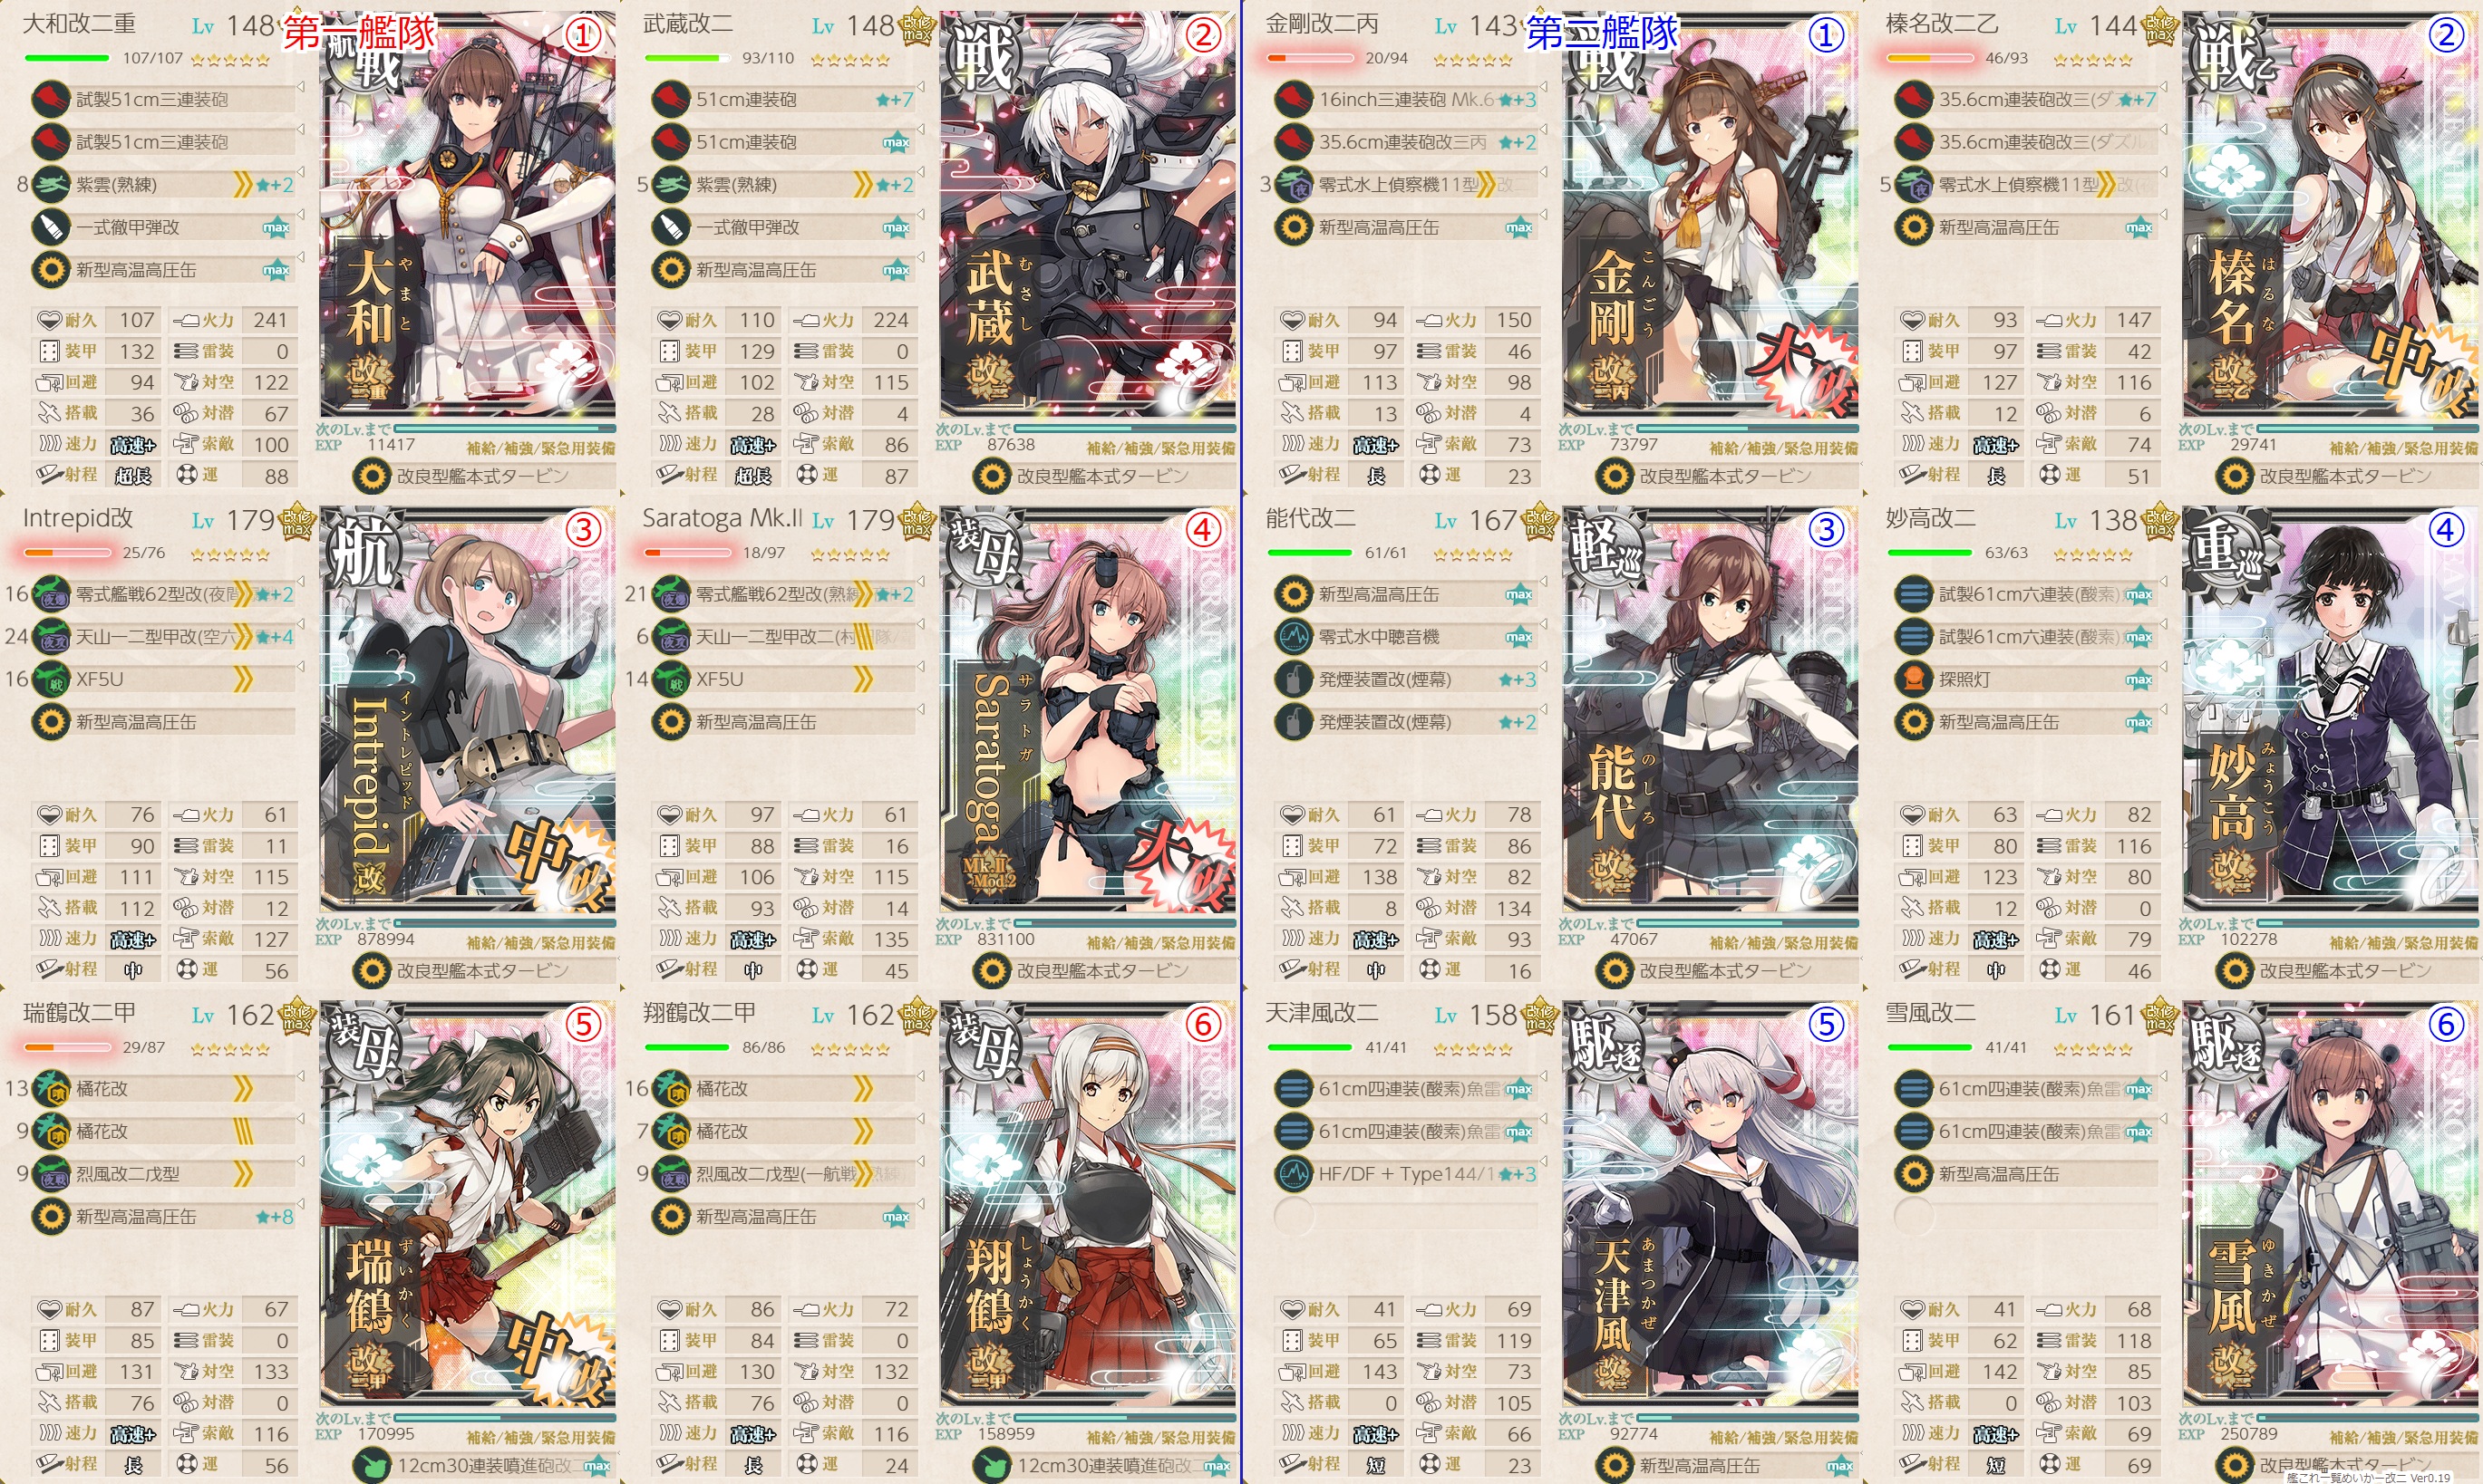Click the XF5U fighter icon on Intrepid's card
2483x1484 pixels.
50,679
